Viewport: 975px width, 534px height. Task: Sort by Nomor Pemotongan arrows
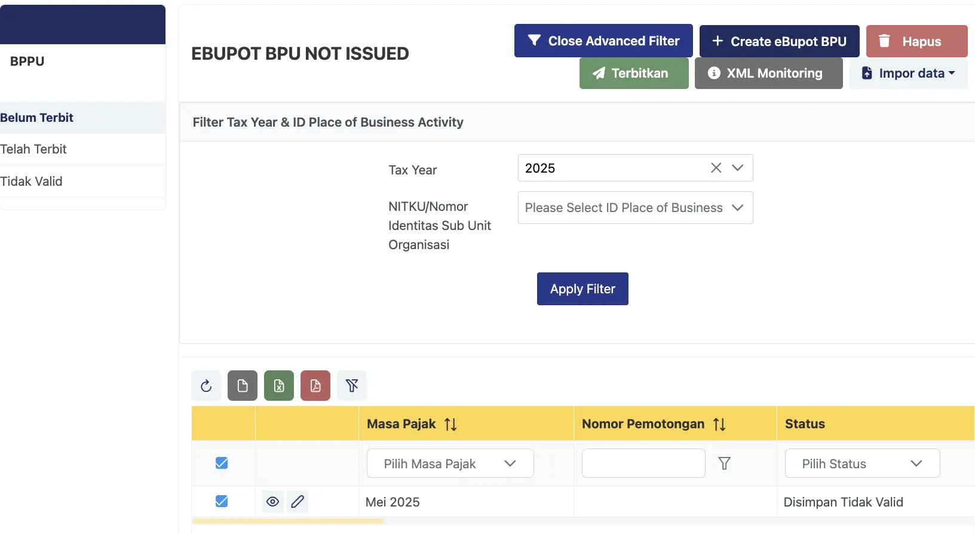[x=719, y=424]
